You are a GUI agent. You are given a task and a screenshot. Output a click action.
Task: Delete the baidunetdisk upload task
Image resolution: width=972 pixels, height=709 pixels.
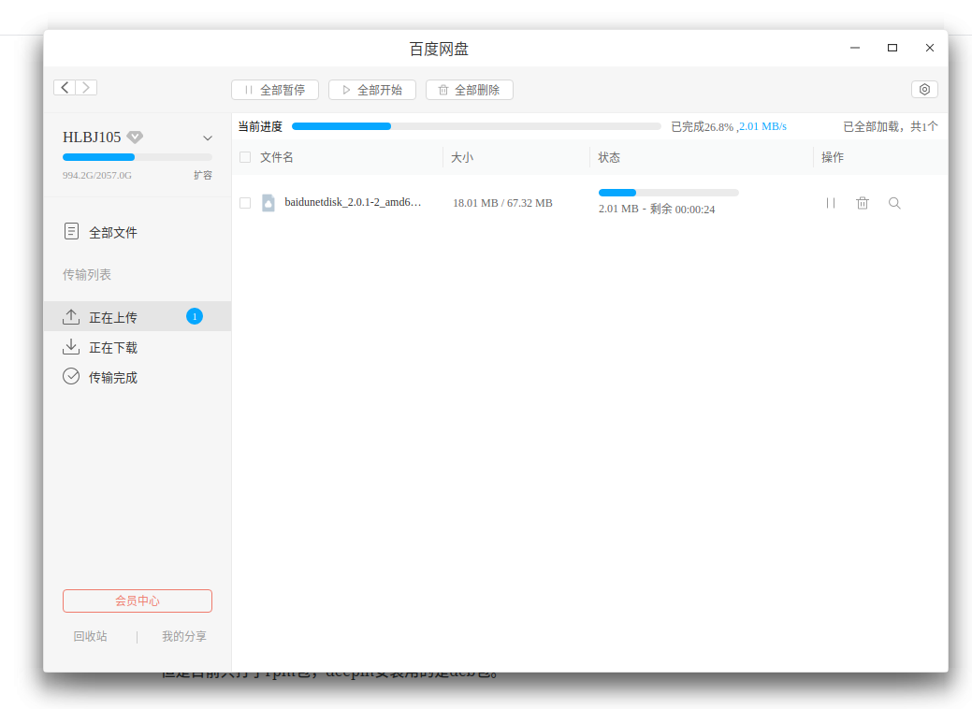(862, 202)
